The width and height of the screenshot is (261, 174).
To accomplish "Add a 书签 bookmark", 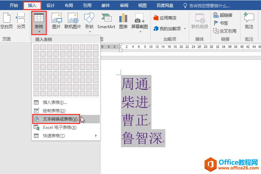I will coord(221,23).
